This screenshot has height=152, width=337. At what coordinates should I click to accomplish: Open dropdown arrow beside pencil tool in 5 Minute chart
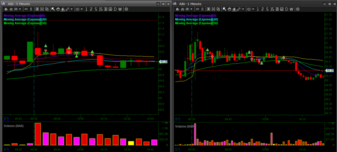coord(72,9)
